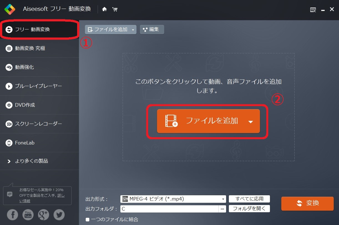Open the YouTube icon
Viewport: 339px width, 225px height.
28,214
